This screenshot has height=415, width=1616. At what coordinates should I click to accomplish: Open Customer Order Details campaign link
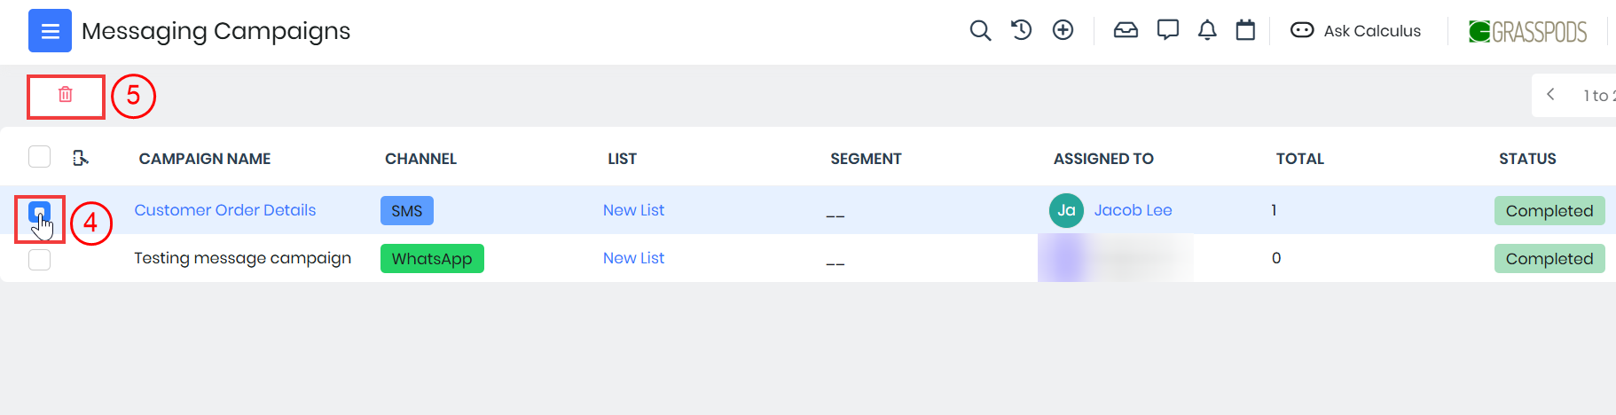coord(225,210)
